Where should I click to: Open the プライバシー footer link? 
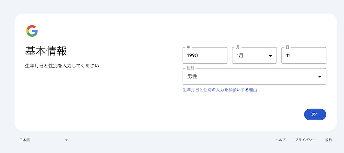click(305, 140)
